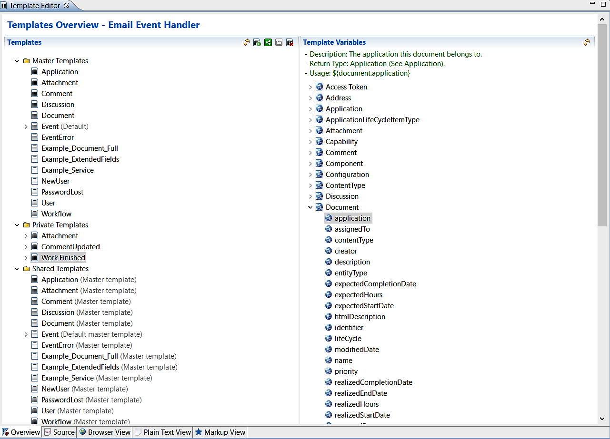610x439 pixels.
Task: Select the PasswordLost master template
Action: coord(62,192)
